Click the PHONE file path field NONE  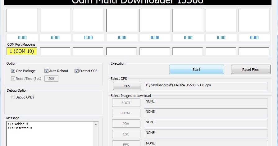206,113
